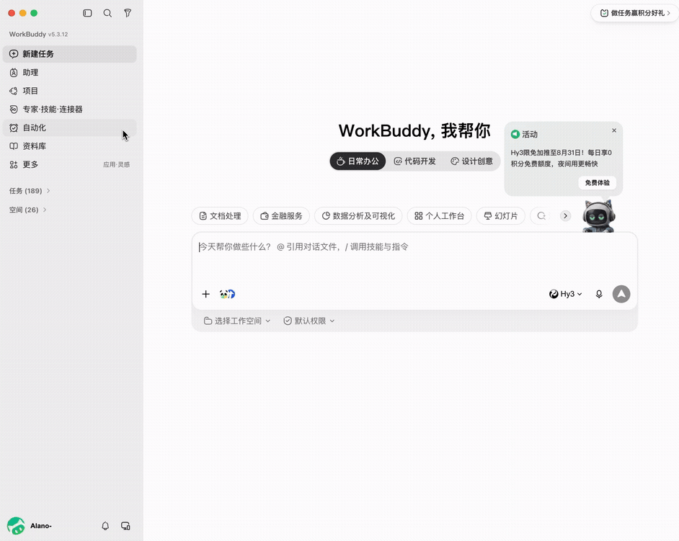Select the 数据分析及可视化 chip
Screen dimensions: 679x541
tap(358, 216)
